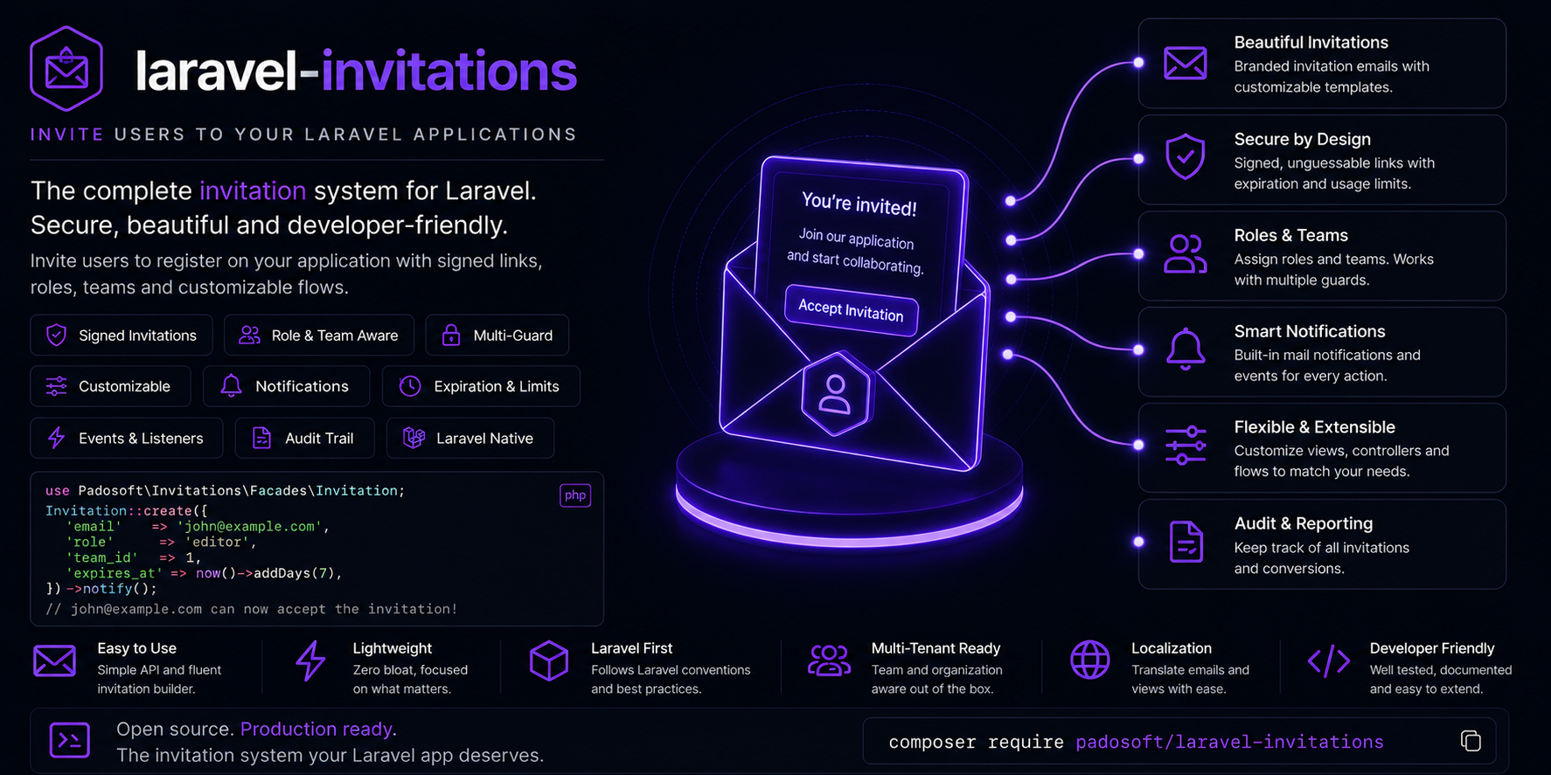Click the Lightweight lightning bolt icon
Image resolution: width=1551 pixels, height=775 pixels.
pos(310,661)
